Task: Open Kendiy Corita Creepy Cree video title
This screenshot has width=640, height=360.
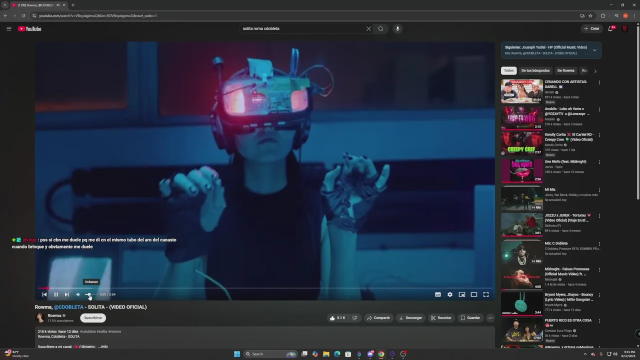Action: coord(568,137)
